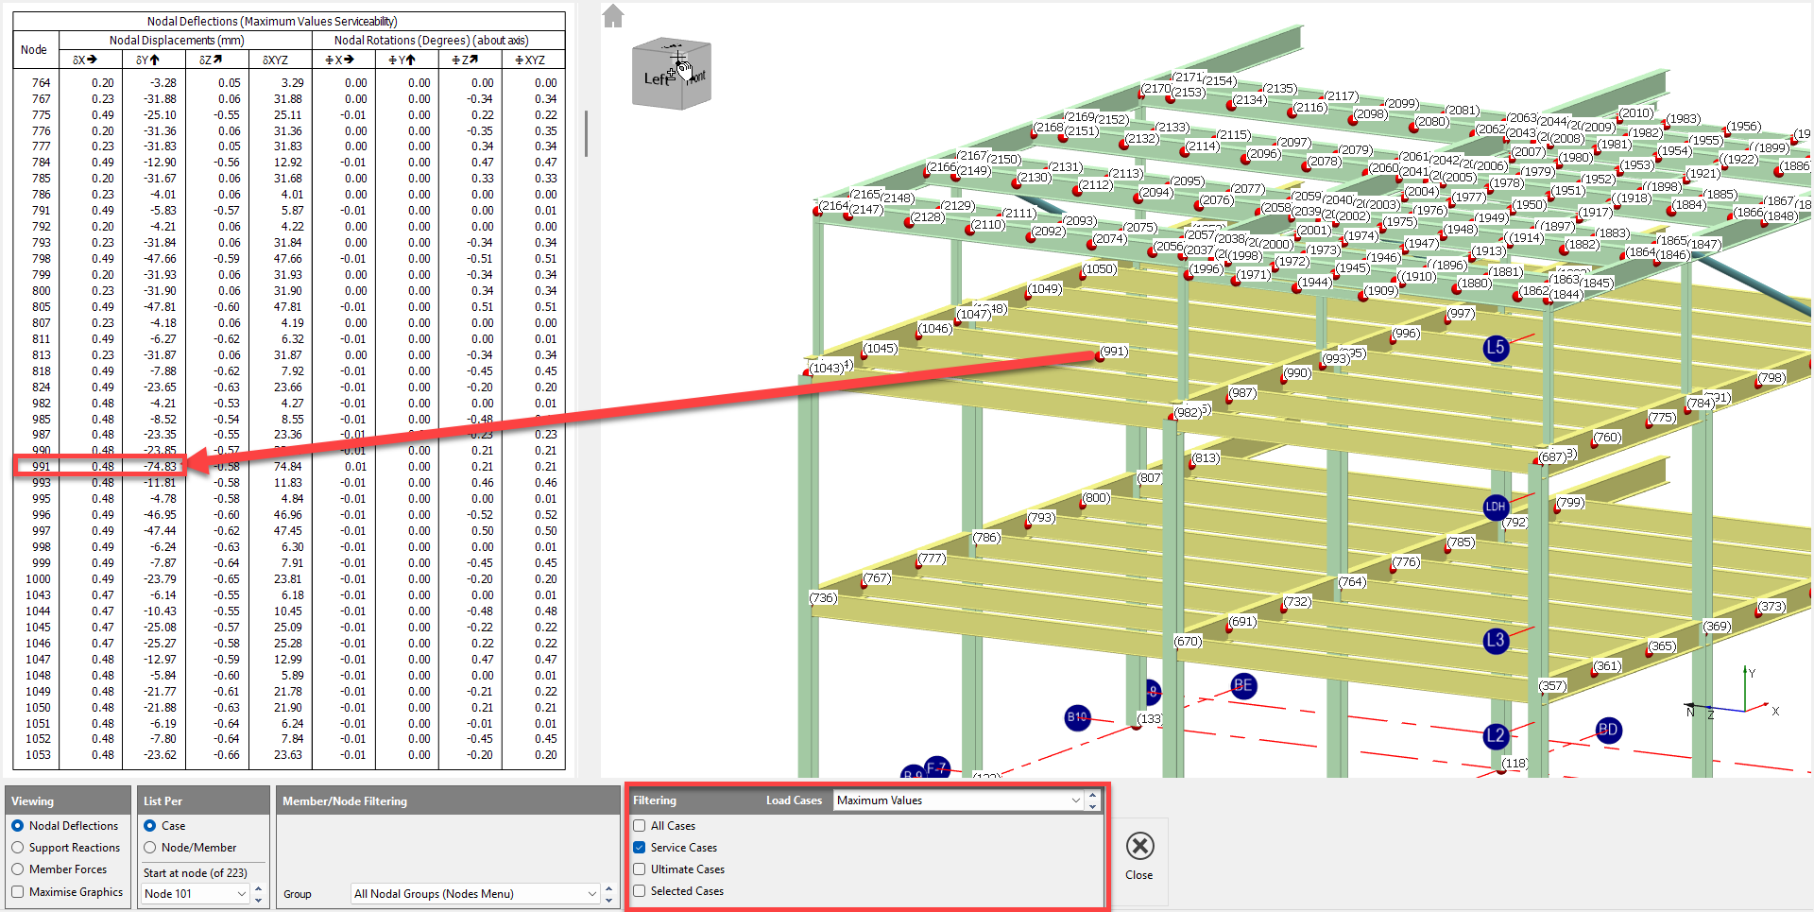The height and width of the screenshot is (912, 1814).
Task: Click the table's vertical scrollbar thumb
Action: pos(586,133)
